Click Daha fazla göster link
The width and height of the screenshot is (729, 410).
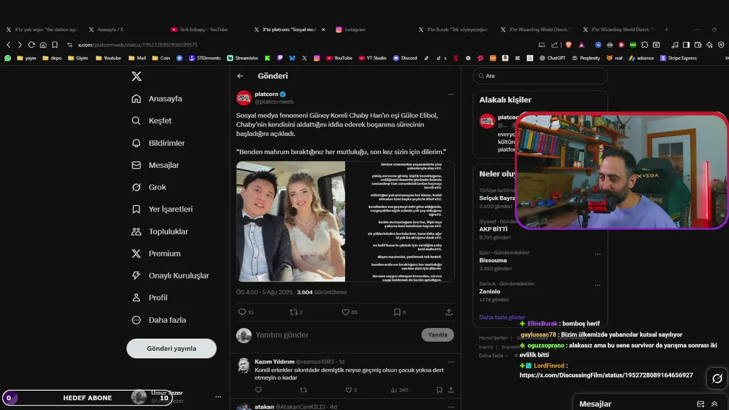pyautogui.click(x=502, y=317)
